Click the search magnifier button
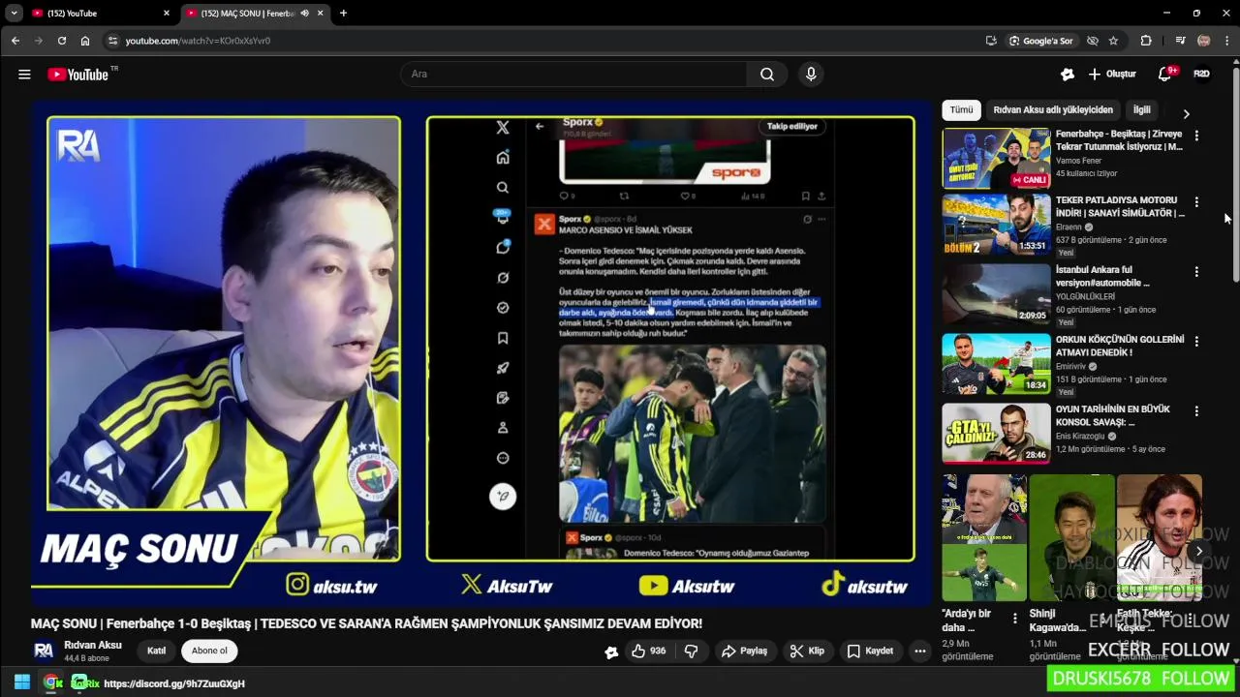 pyautogui.click(x=767, y=75)
